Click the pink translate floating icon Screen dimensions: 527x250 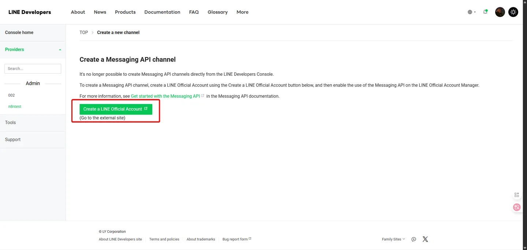click(517, 207)
